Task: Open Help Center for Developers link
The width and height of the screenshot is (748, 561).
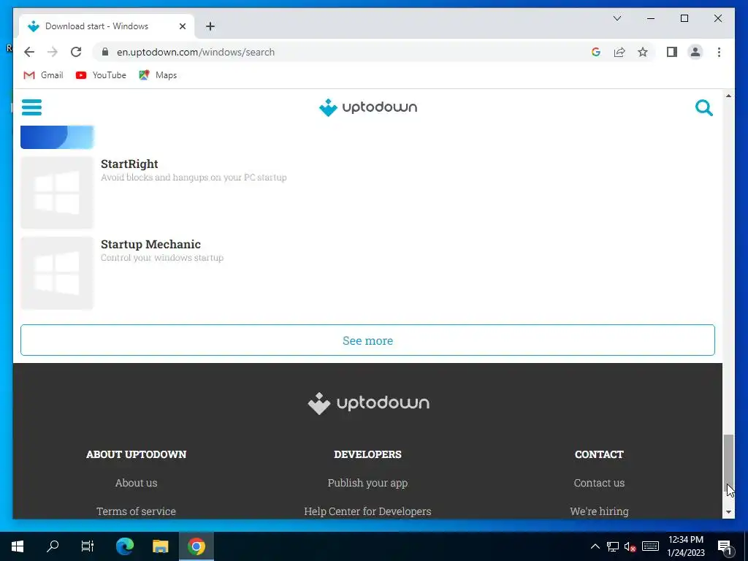Action: click(367, 511)
